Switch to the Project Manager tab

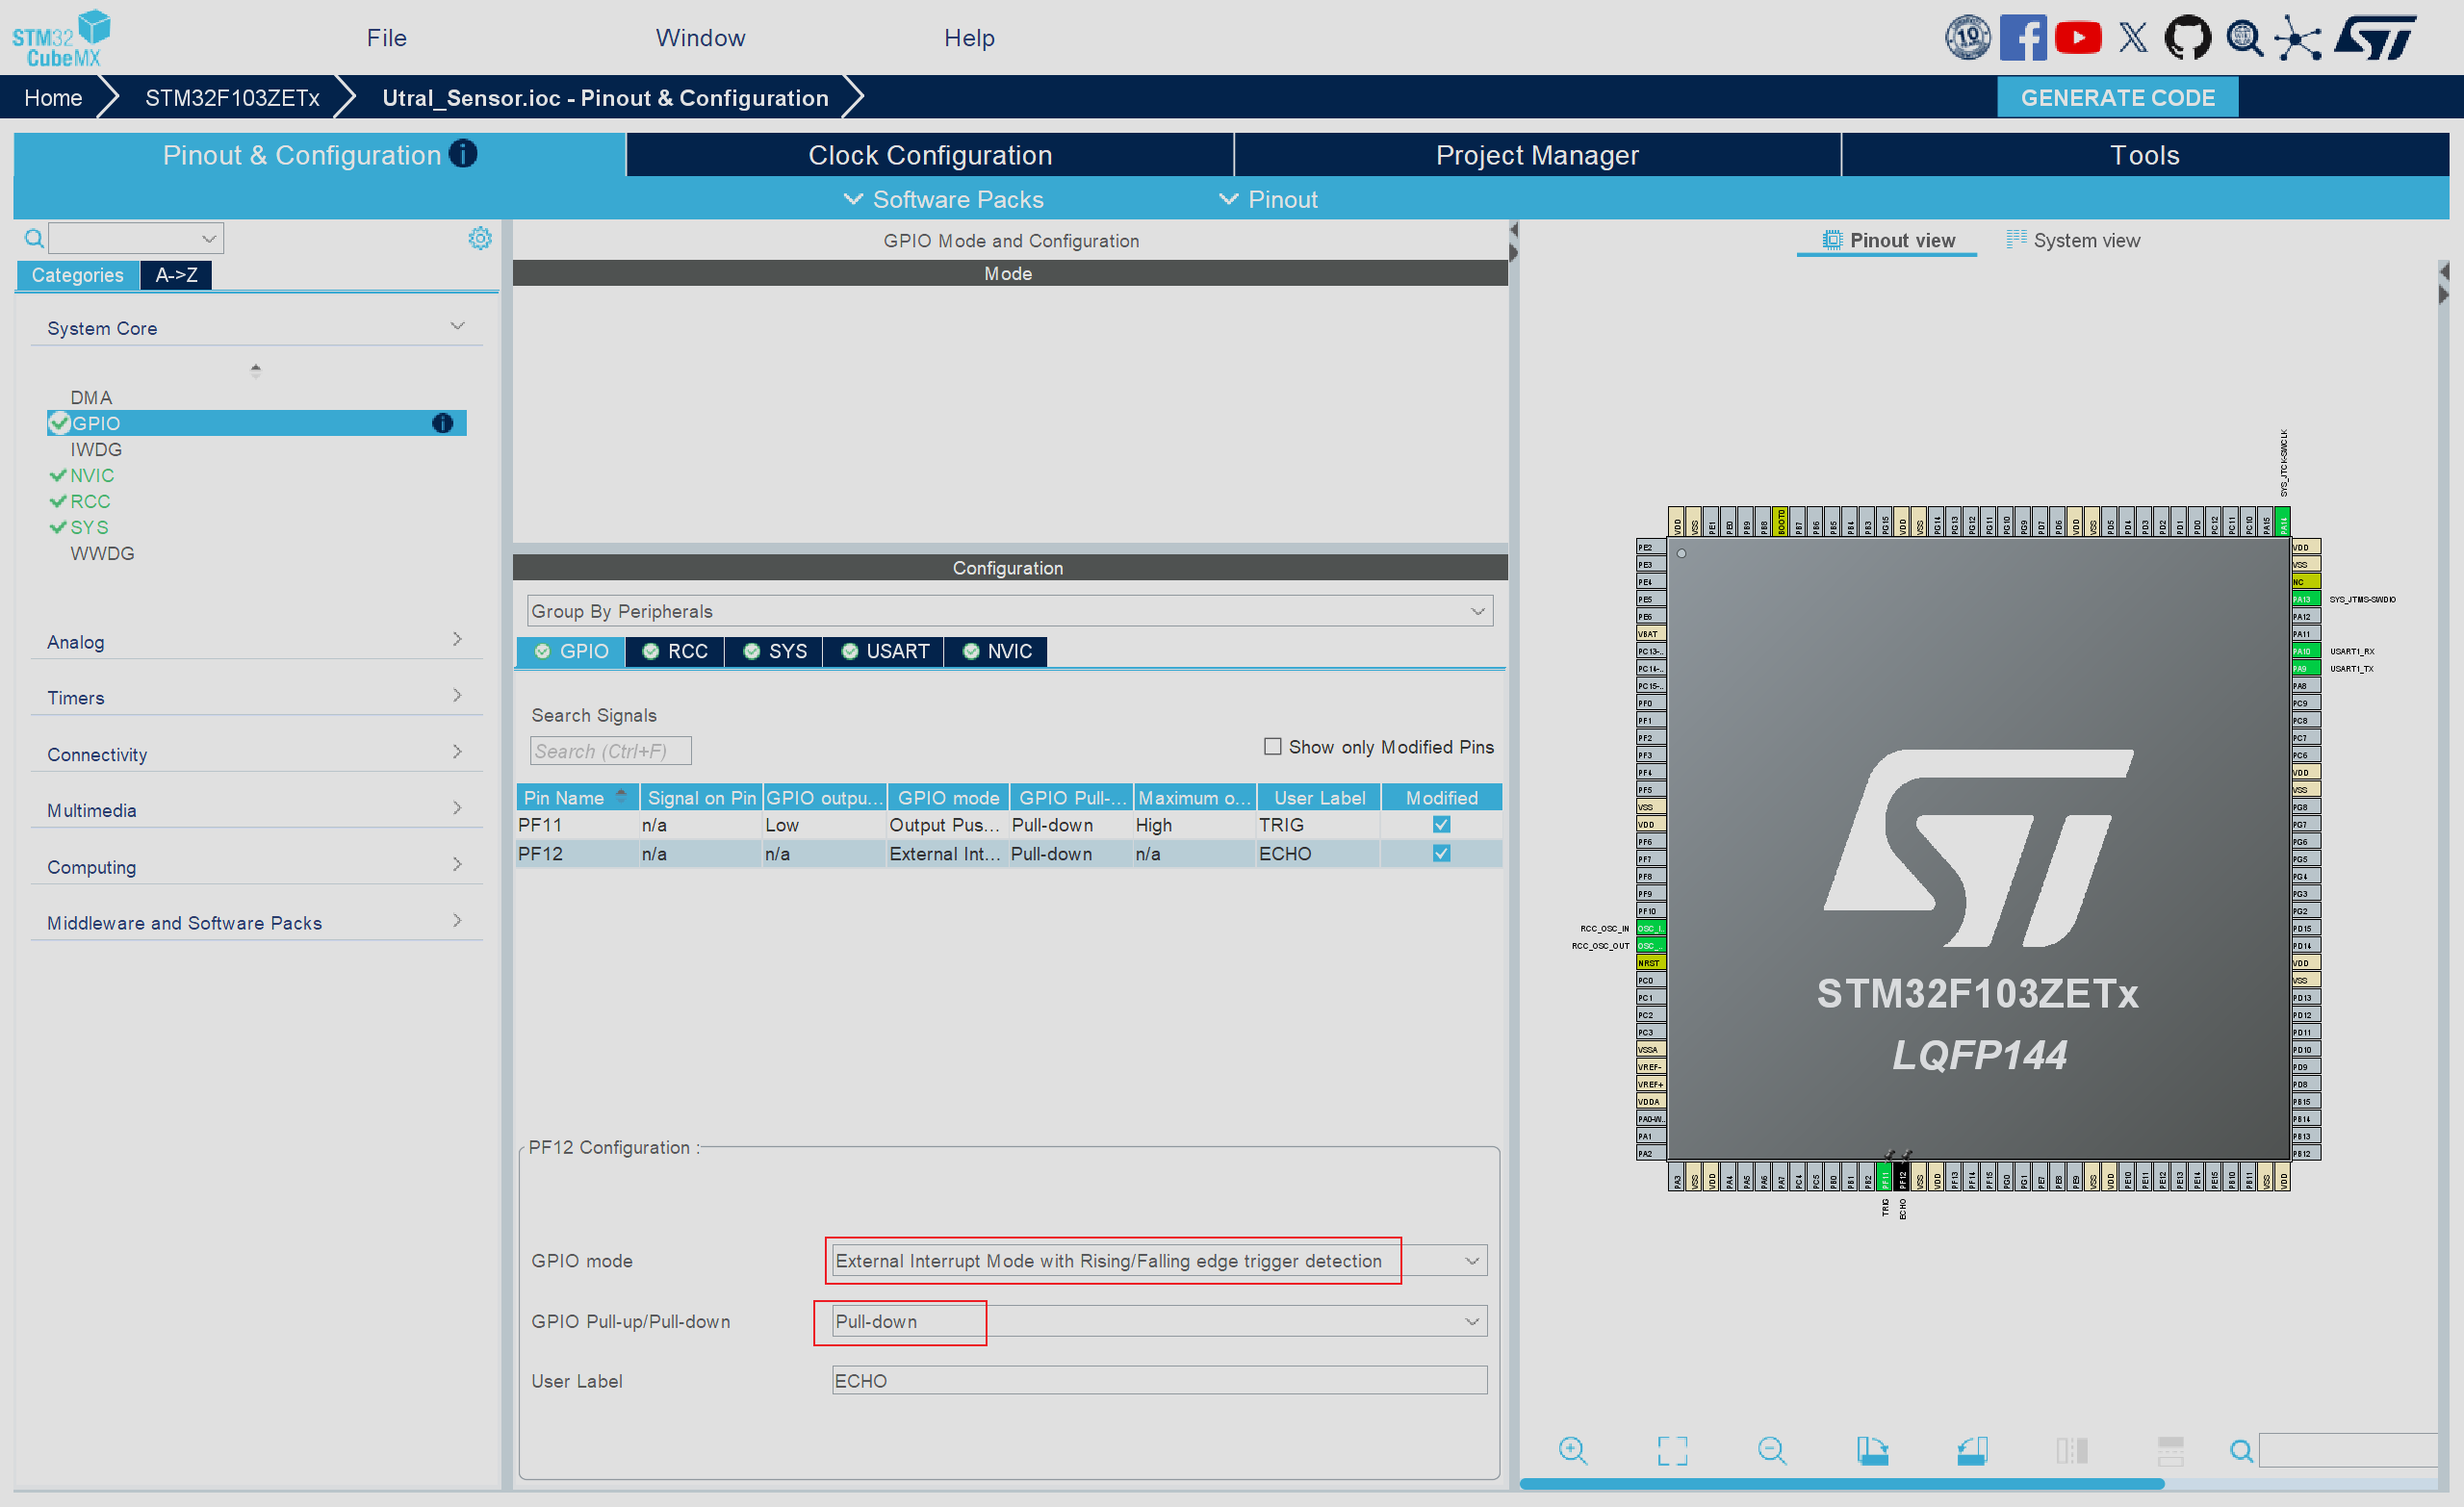click(x=1537, y=155)
